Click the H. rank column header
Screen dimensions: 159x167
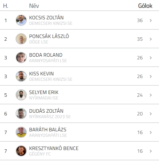(x=6, y=6)
